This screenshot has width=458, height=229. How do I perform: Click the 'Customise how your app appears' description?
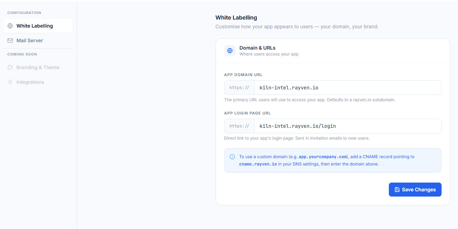(297, 27)
